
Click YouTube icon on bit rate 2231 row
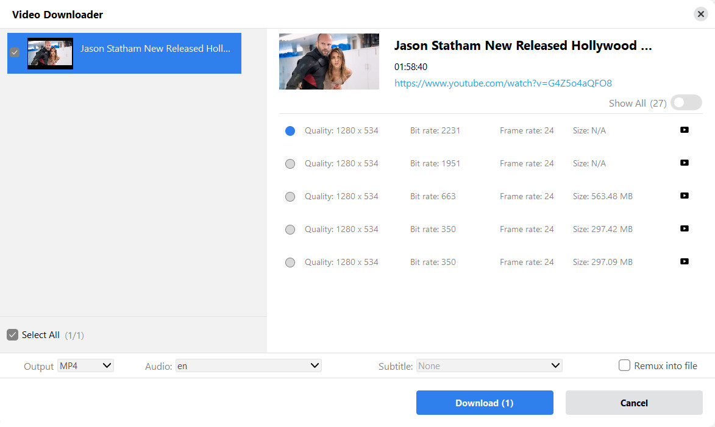tap(684, 130)
